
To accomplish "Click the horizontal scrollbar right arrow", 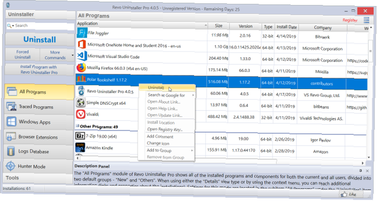I will coord(363,163).
